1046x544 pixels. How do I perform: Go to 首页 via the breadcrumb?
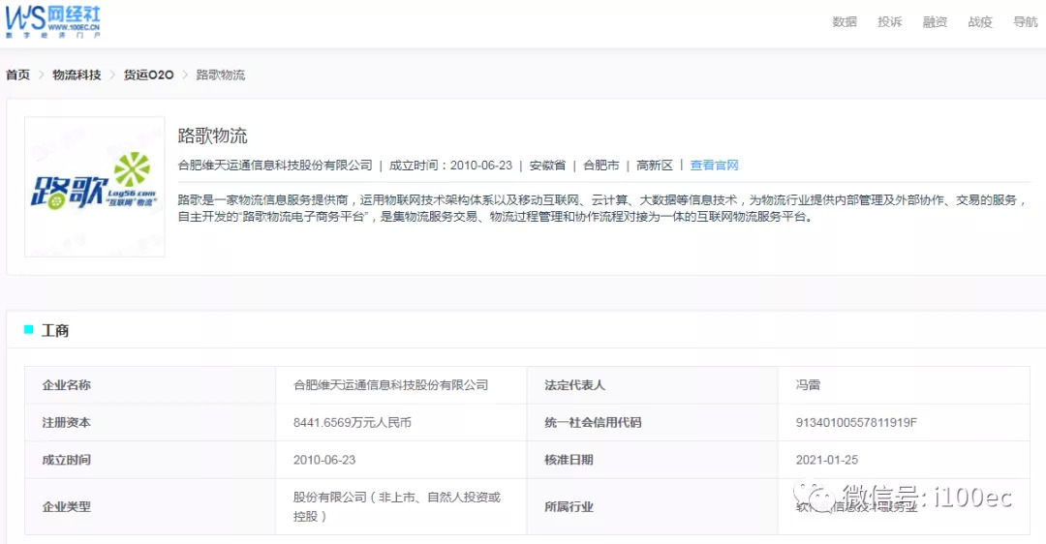coord(17,75)
